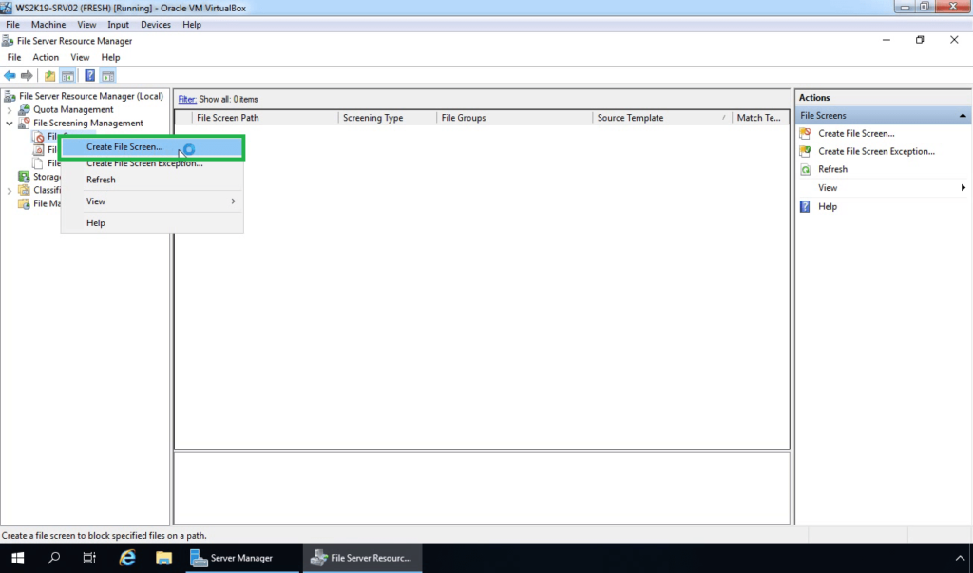Collapse the File Screening Management node
Screen dimensions: 973x573
(x=10, y=124)
